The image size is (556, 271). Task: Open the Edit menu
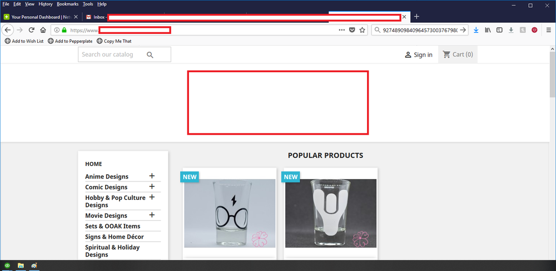17,4
